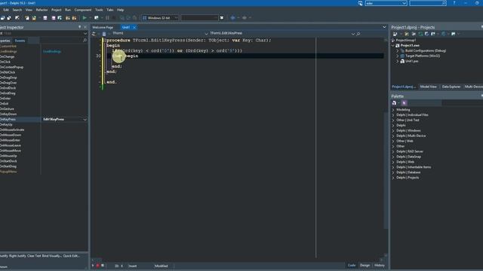Click the Clear Text link
This screenshot has height=271, width=483.
(x=34, y=256)
